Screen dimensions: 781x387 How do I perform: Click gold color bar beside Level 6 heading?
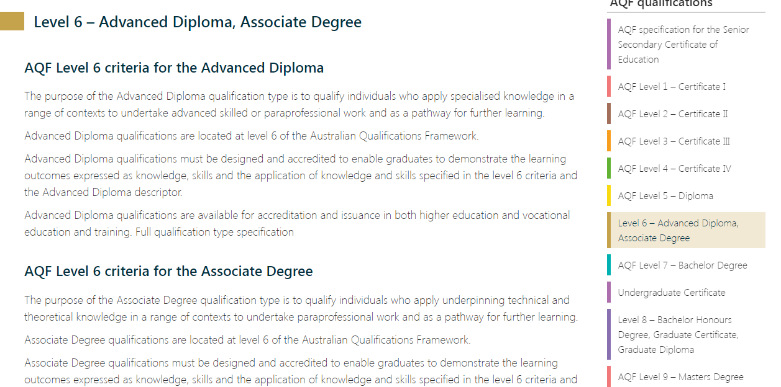(x=12, y=22)
